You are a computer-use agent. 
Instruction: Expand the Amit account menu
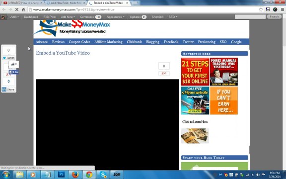[x=14, y=17]
